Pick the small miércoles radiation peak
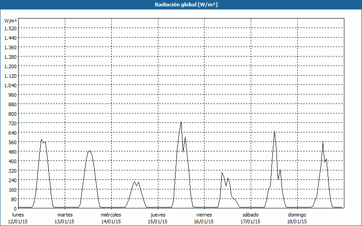The width and height of the screenshot is (362, 226). tap(134, 182)
